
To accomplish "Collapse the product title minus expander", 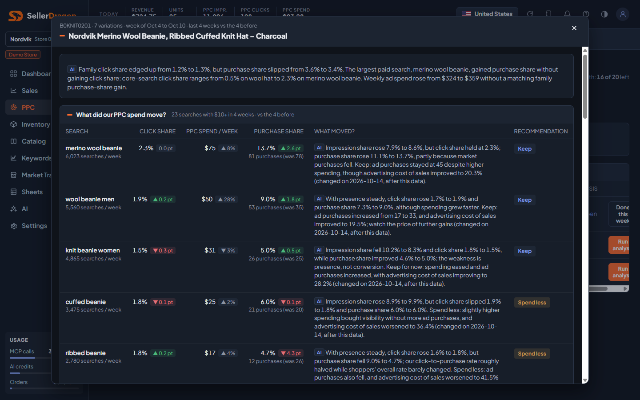I will (62, 36).
